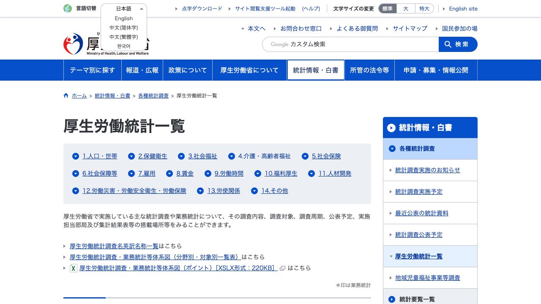
Task: Click the circle icon beside 統計要覧一覧
Action: coord(392,299)
